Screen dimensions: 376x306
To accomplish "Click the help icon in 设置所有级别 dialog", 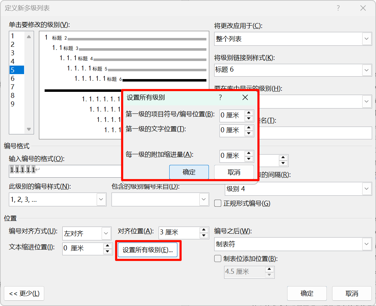I will 220,98.
